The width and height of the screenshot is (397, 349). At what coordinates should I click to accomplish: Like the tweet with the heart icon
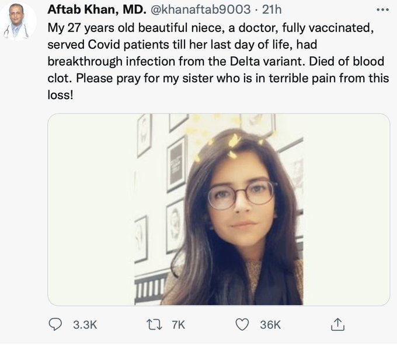tap(242, 325)
